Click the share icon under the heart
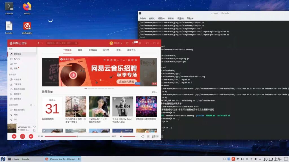This screenshot has height=162, width=289. 34,130
